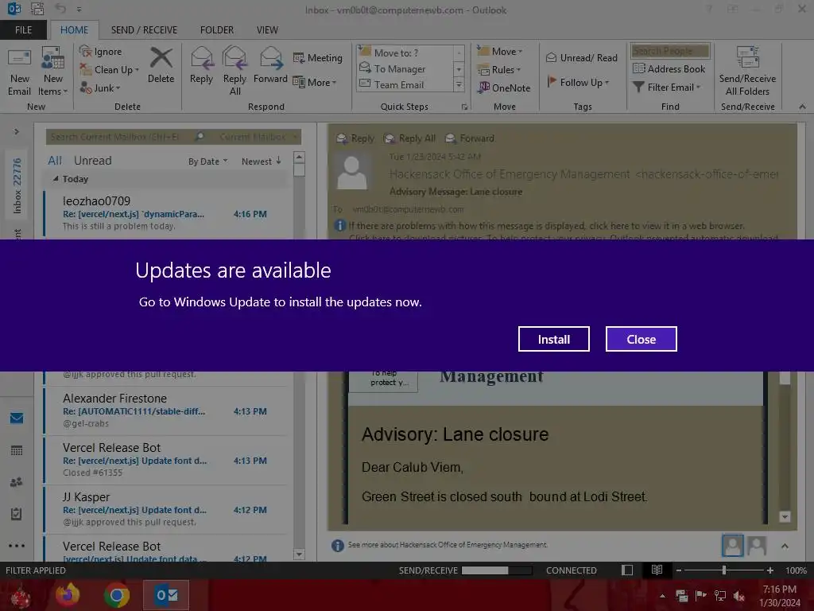Open the Move dropdown
Viewport: 814px width, 611px height.
500,52
